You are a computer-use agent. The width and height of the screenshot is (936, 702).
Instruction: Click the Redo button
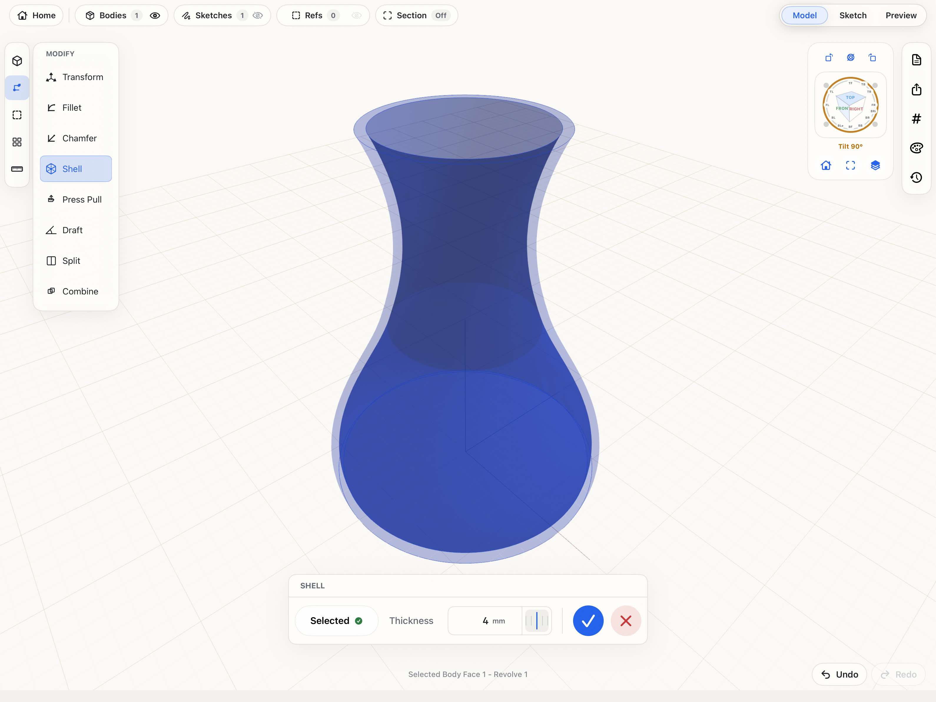point(898,675)
